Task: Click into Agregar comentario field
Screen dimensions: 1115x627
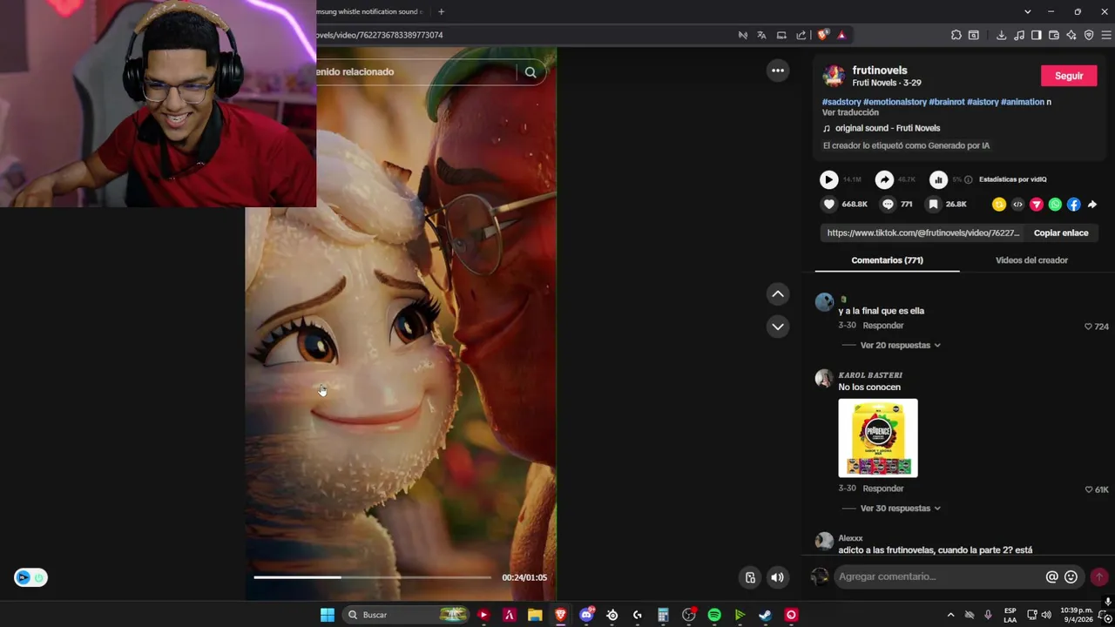Action: point(939,576)
